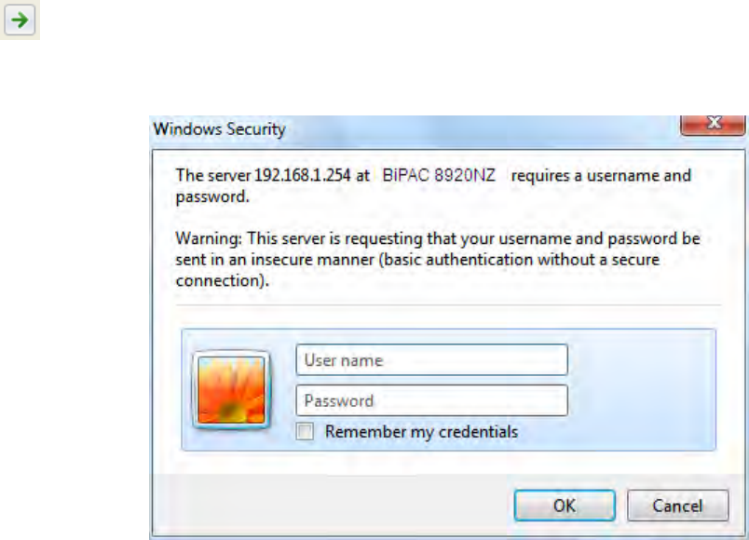Confirm the login with OK
This screenshot has width=749, height=540.
565,506
